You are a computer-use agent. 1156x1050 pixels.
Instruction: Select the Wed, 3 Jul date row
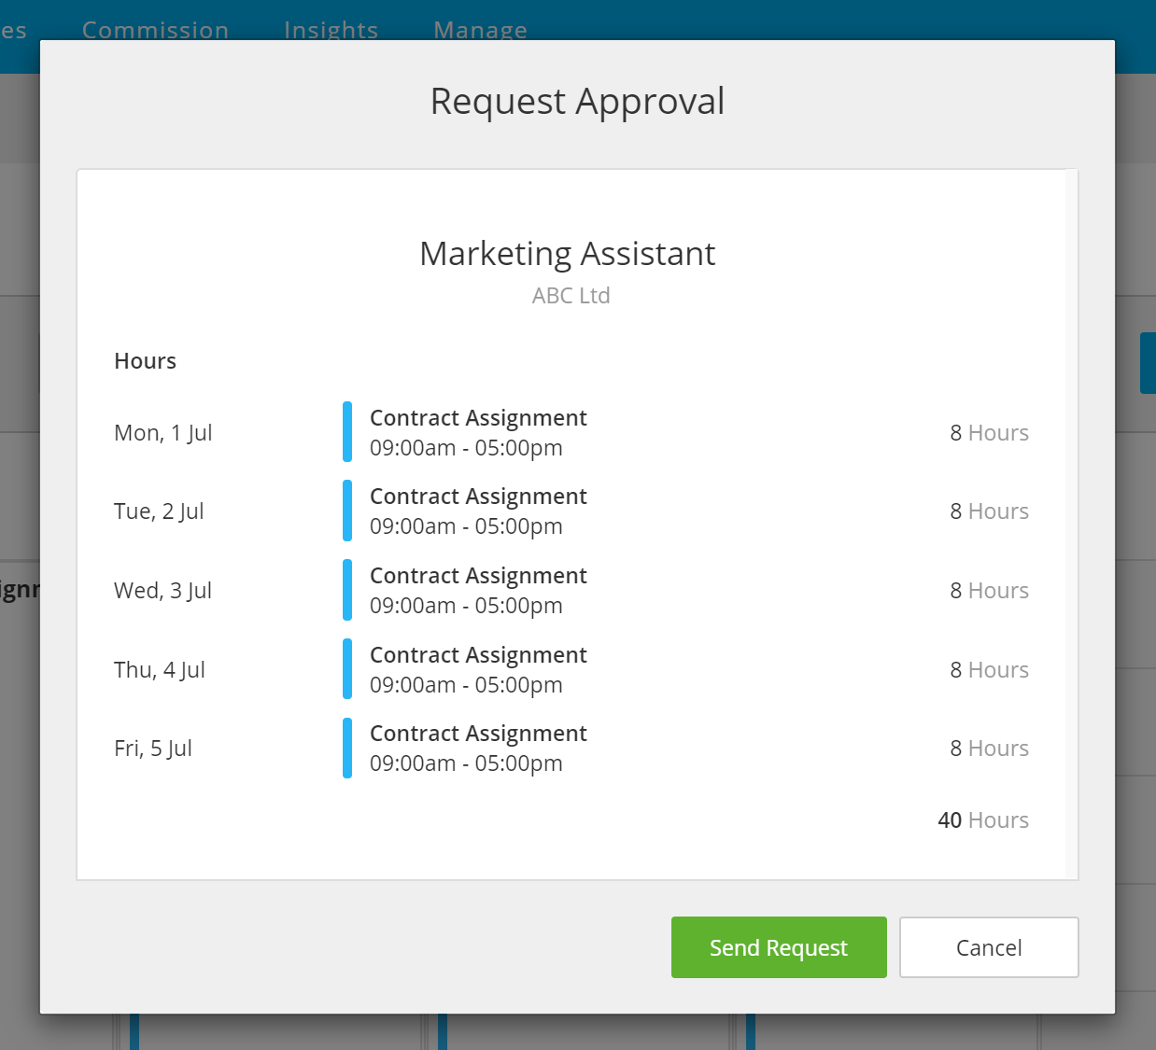coord(571,590)
